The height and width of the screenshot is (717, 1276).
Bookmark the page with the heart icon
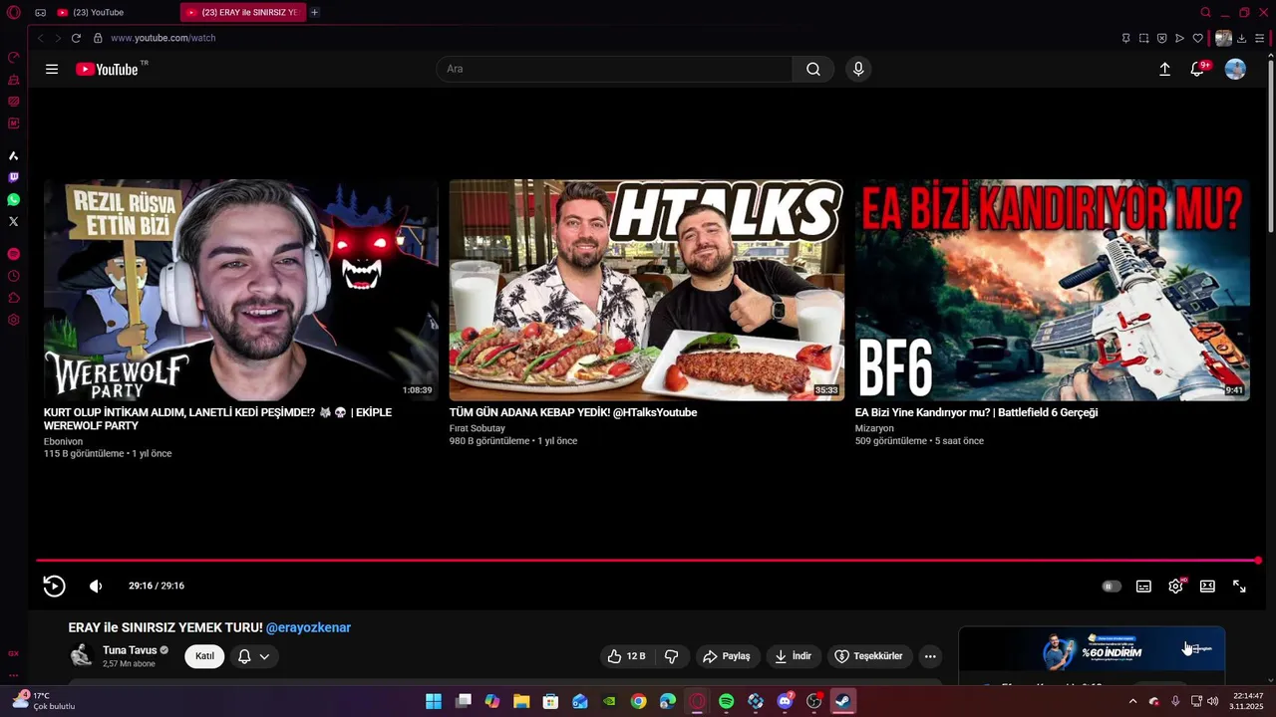pyautogui.click(x=1197, y=38)
